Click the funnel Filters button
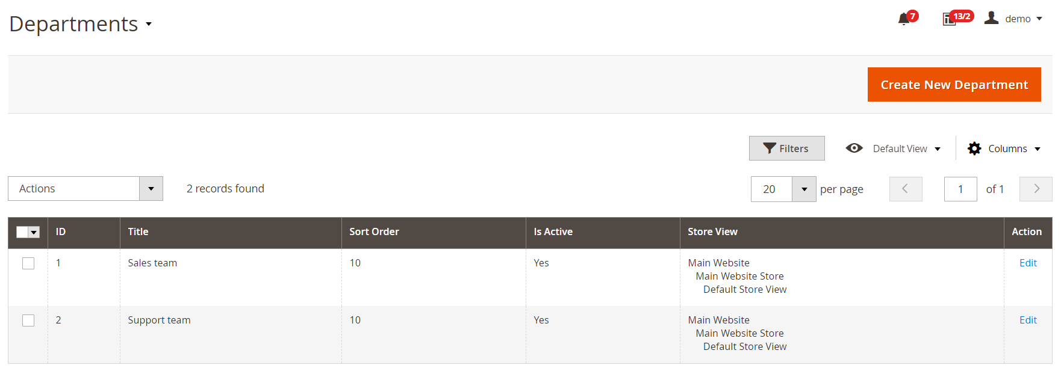Image resolution: width=1061 pixels, height=371 pixels. [x=786, y=149]
